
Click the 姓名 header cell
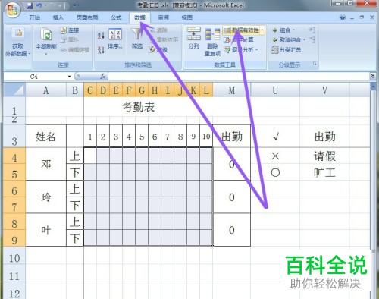coord(45,137)
